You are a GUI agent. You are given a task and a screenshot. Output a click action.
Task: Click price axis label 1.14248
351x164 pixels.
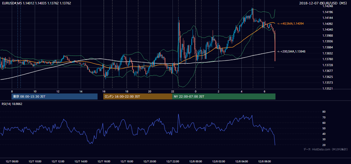pos(328,6)
